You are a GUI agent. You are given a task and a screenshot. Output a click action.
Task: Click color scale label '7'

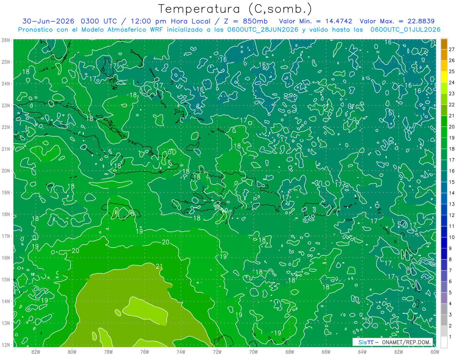450,270
